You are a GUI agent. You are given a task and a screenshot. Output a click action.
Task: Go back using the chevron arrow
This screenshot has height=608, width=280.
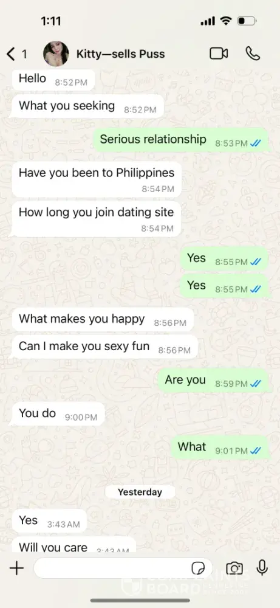[11, 54]
